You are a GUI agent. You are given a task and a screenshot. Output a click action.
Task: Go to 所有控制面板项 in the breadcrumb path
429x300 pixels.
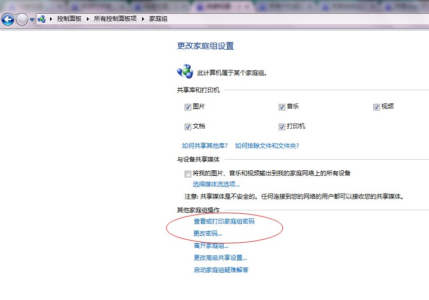(115, 19)
